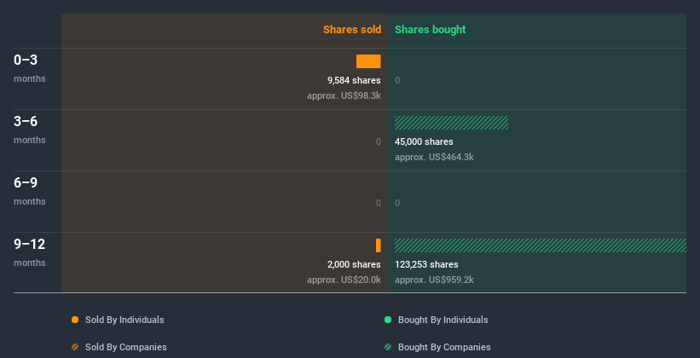Click the Shares sold column header

352,30
